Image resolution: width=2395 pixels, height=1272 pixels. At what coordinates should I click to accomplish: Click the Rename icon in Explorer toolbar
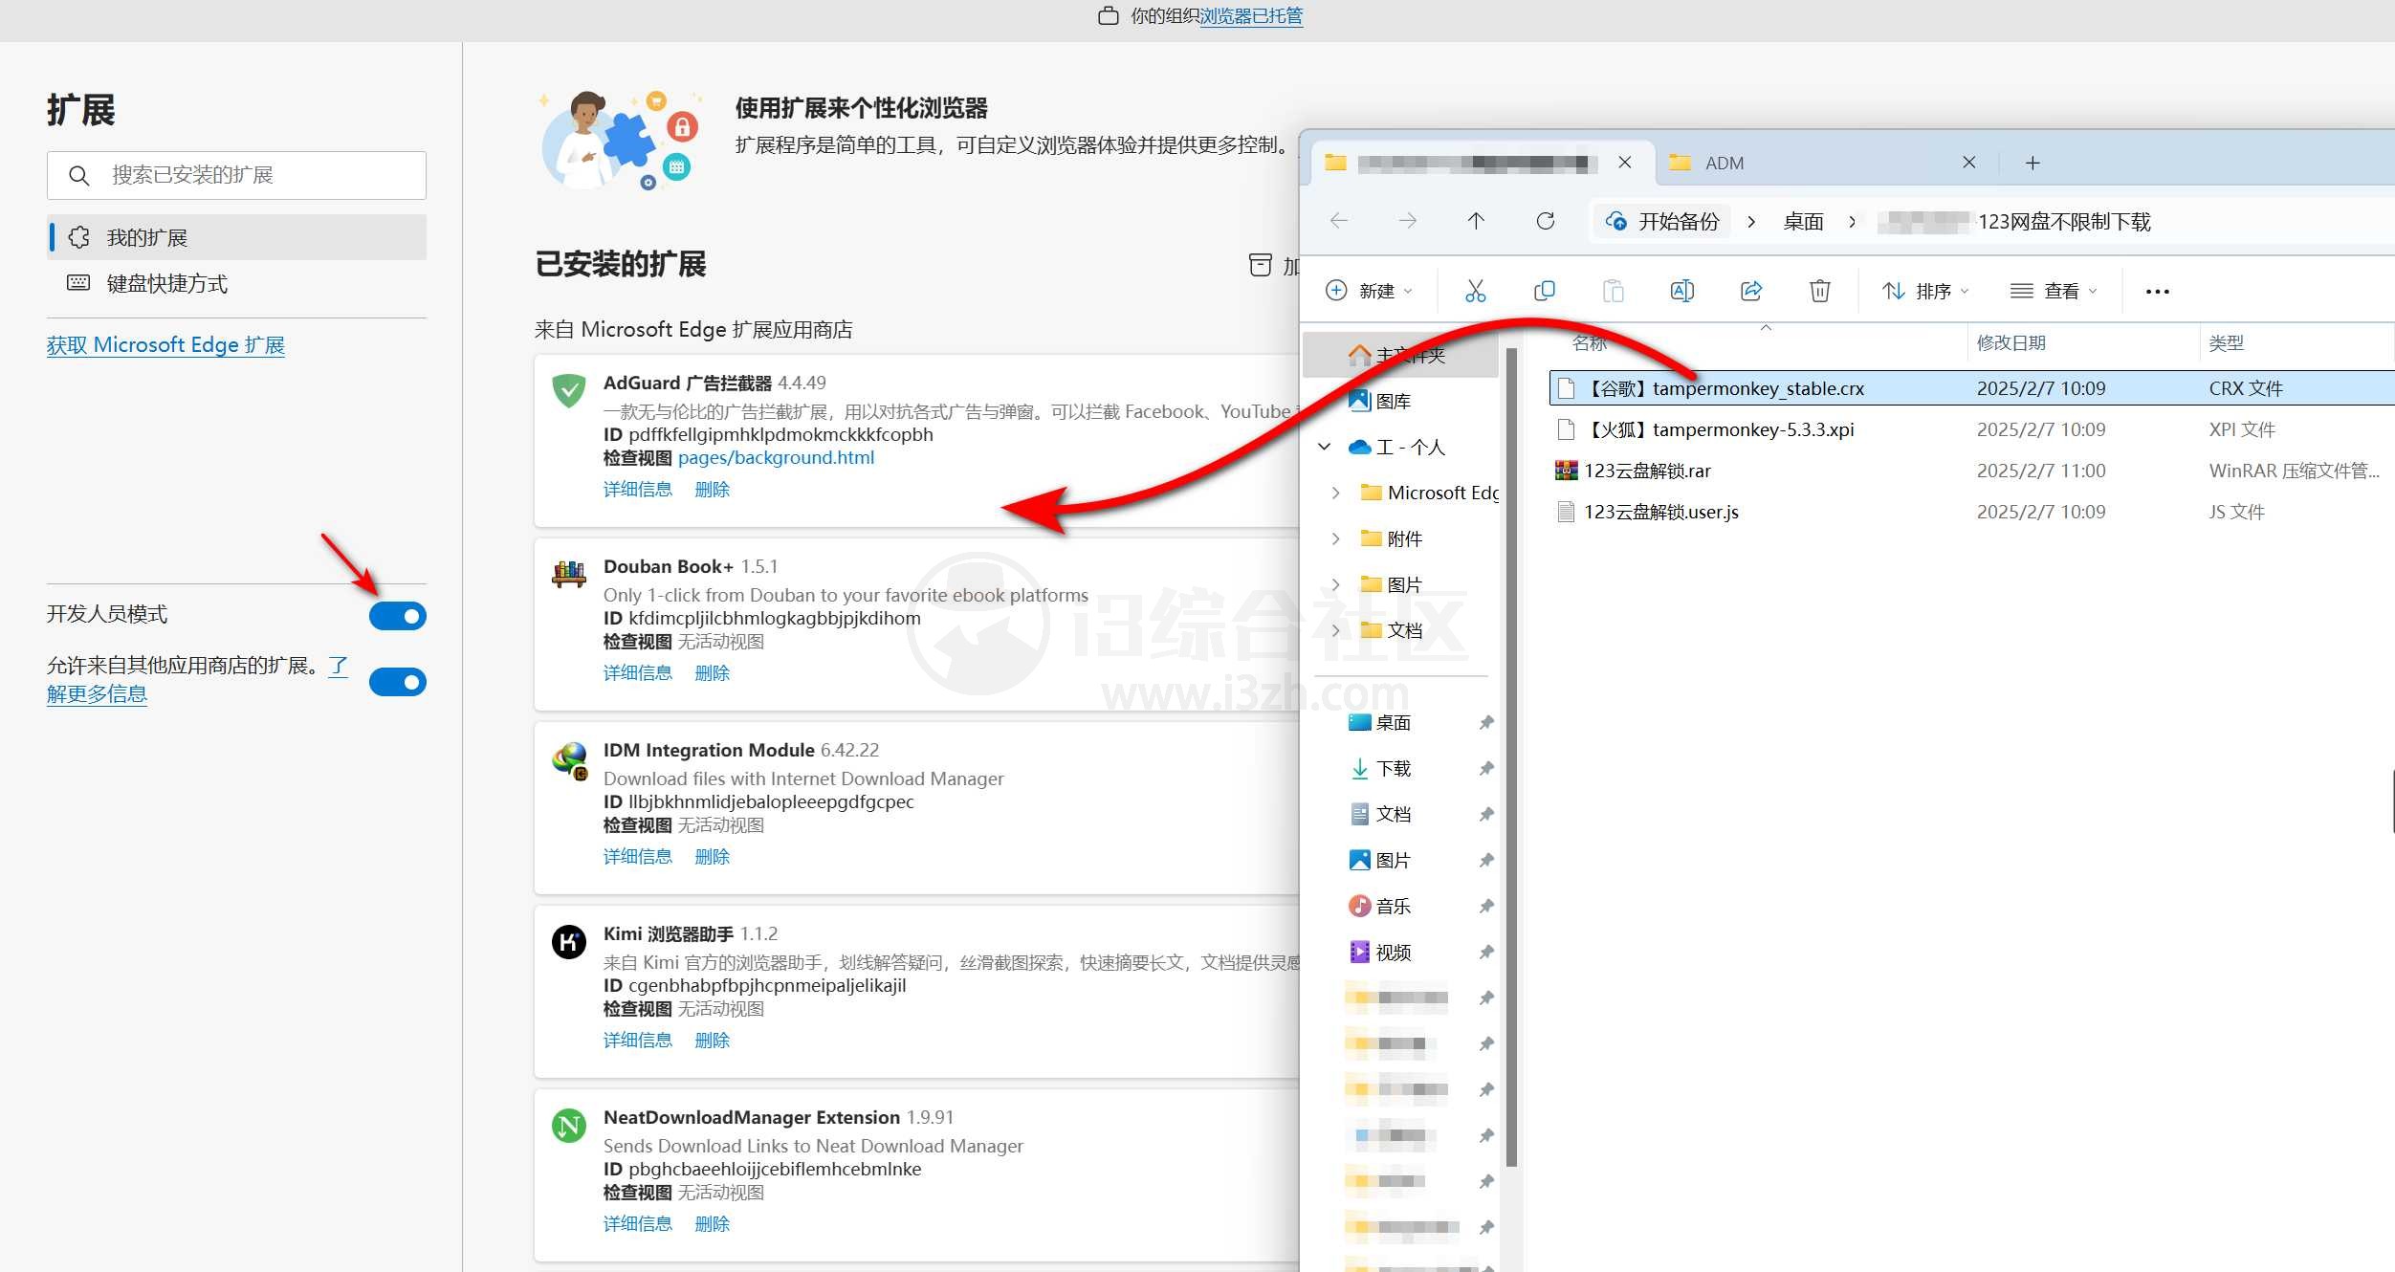coord(1681,291)
